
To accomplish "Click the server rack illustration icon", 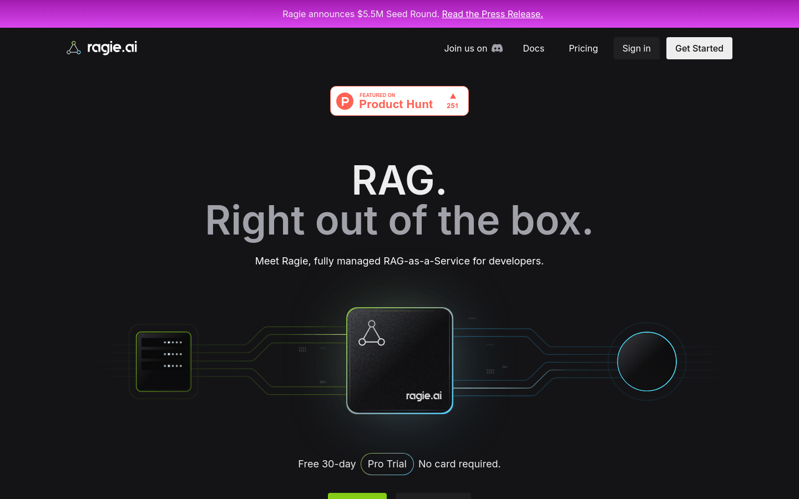I will point(164,361).
